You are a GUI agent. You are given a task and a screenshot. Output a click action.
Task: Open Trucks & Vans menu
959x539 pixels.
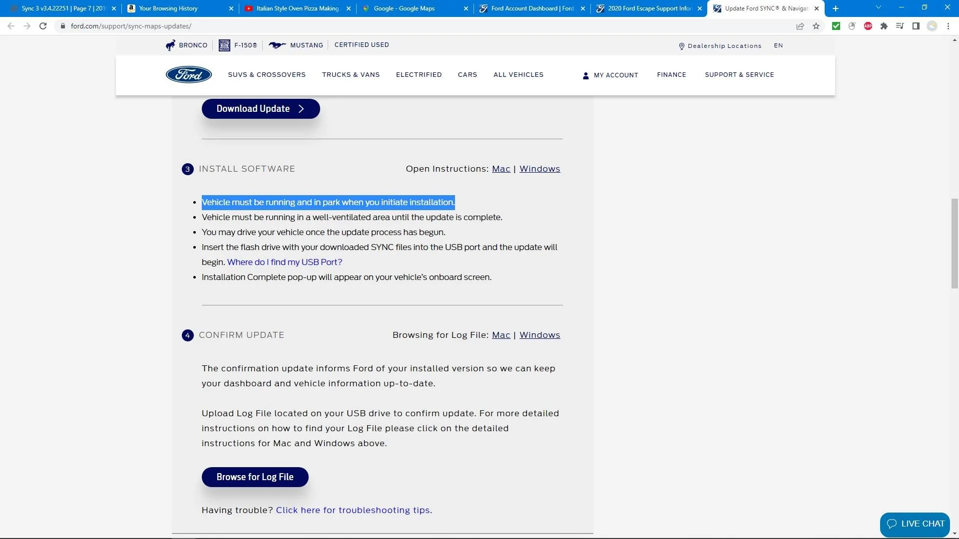(351, 75)
